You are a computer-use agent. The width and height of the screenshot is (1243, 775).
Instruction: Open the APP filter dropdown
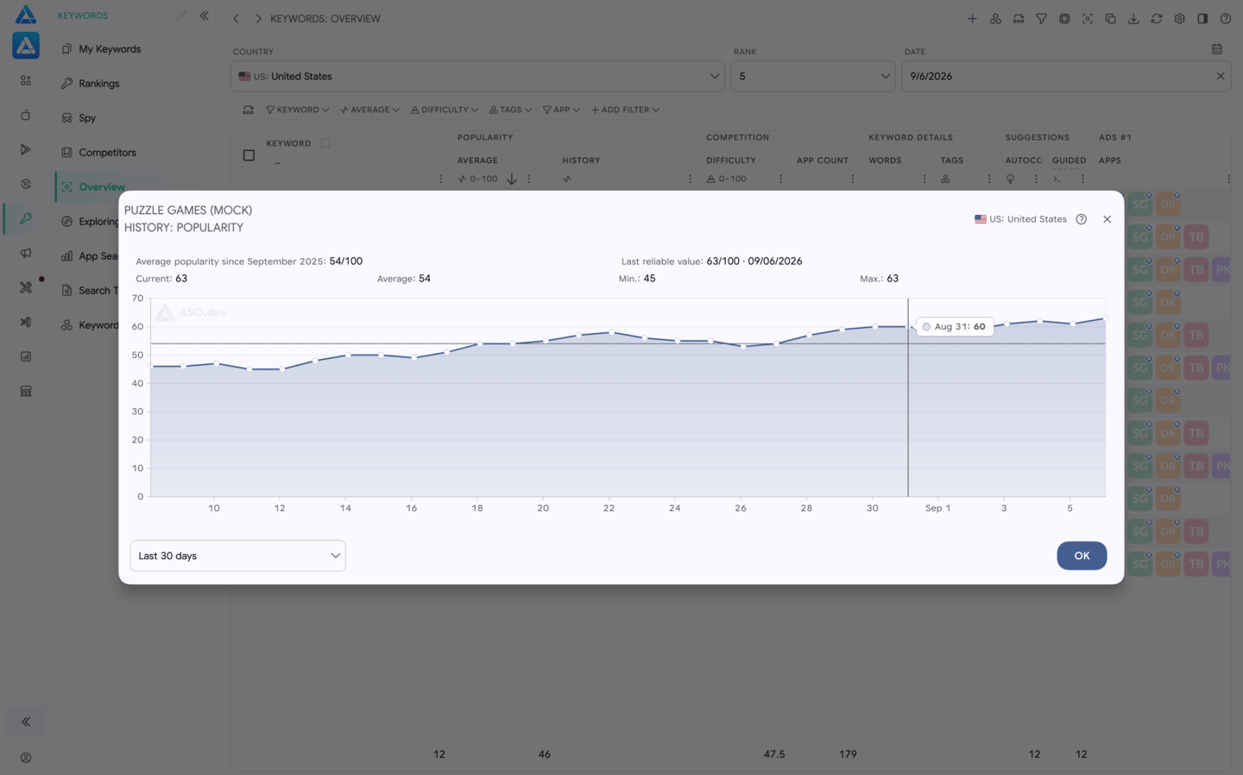pos(561,110)
